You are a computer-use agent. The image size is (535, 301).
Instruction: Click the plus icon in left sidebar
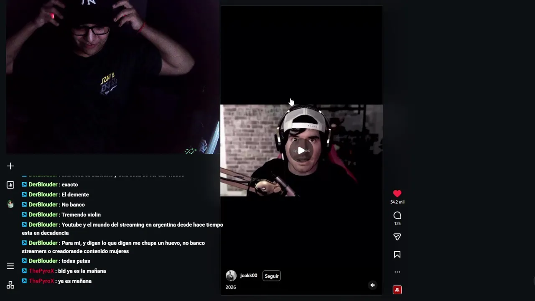[10, 166]
